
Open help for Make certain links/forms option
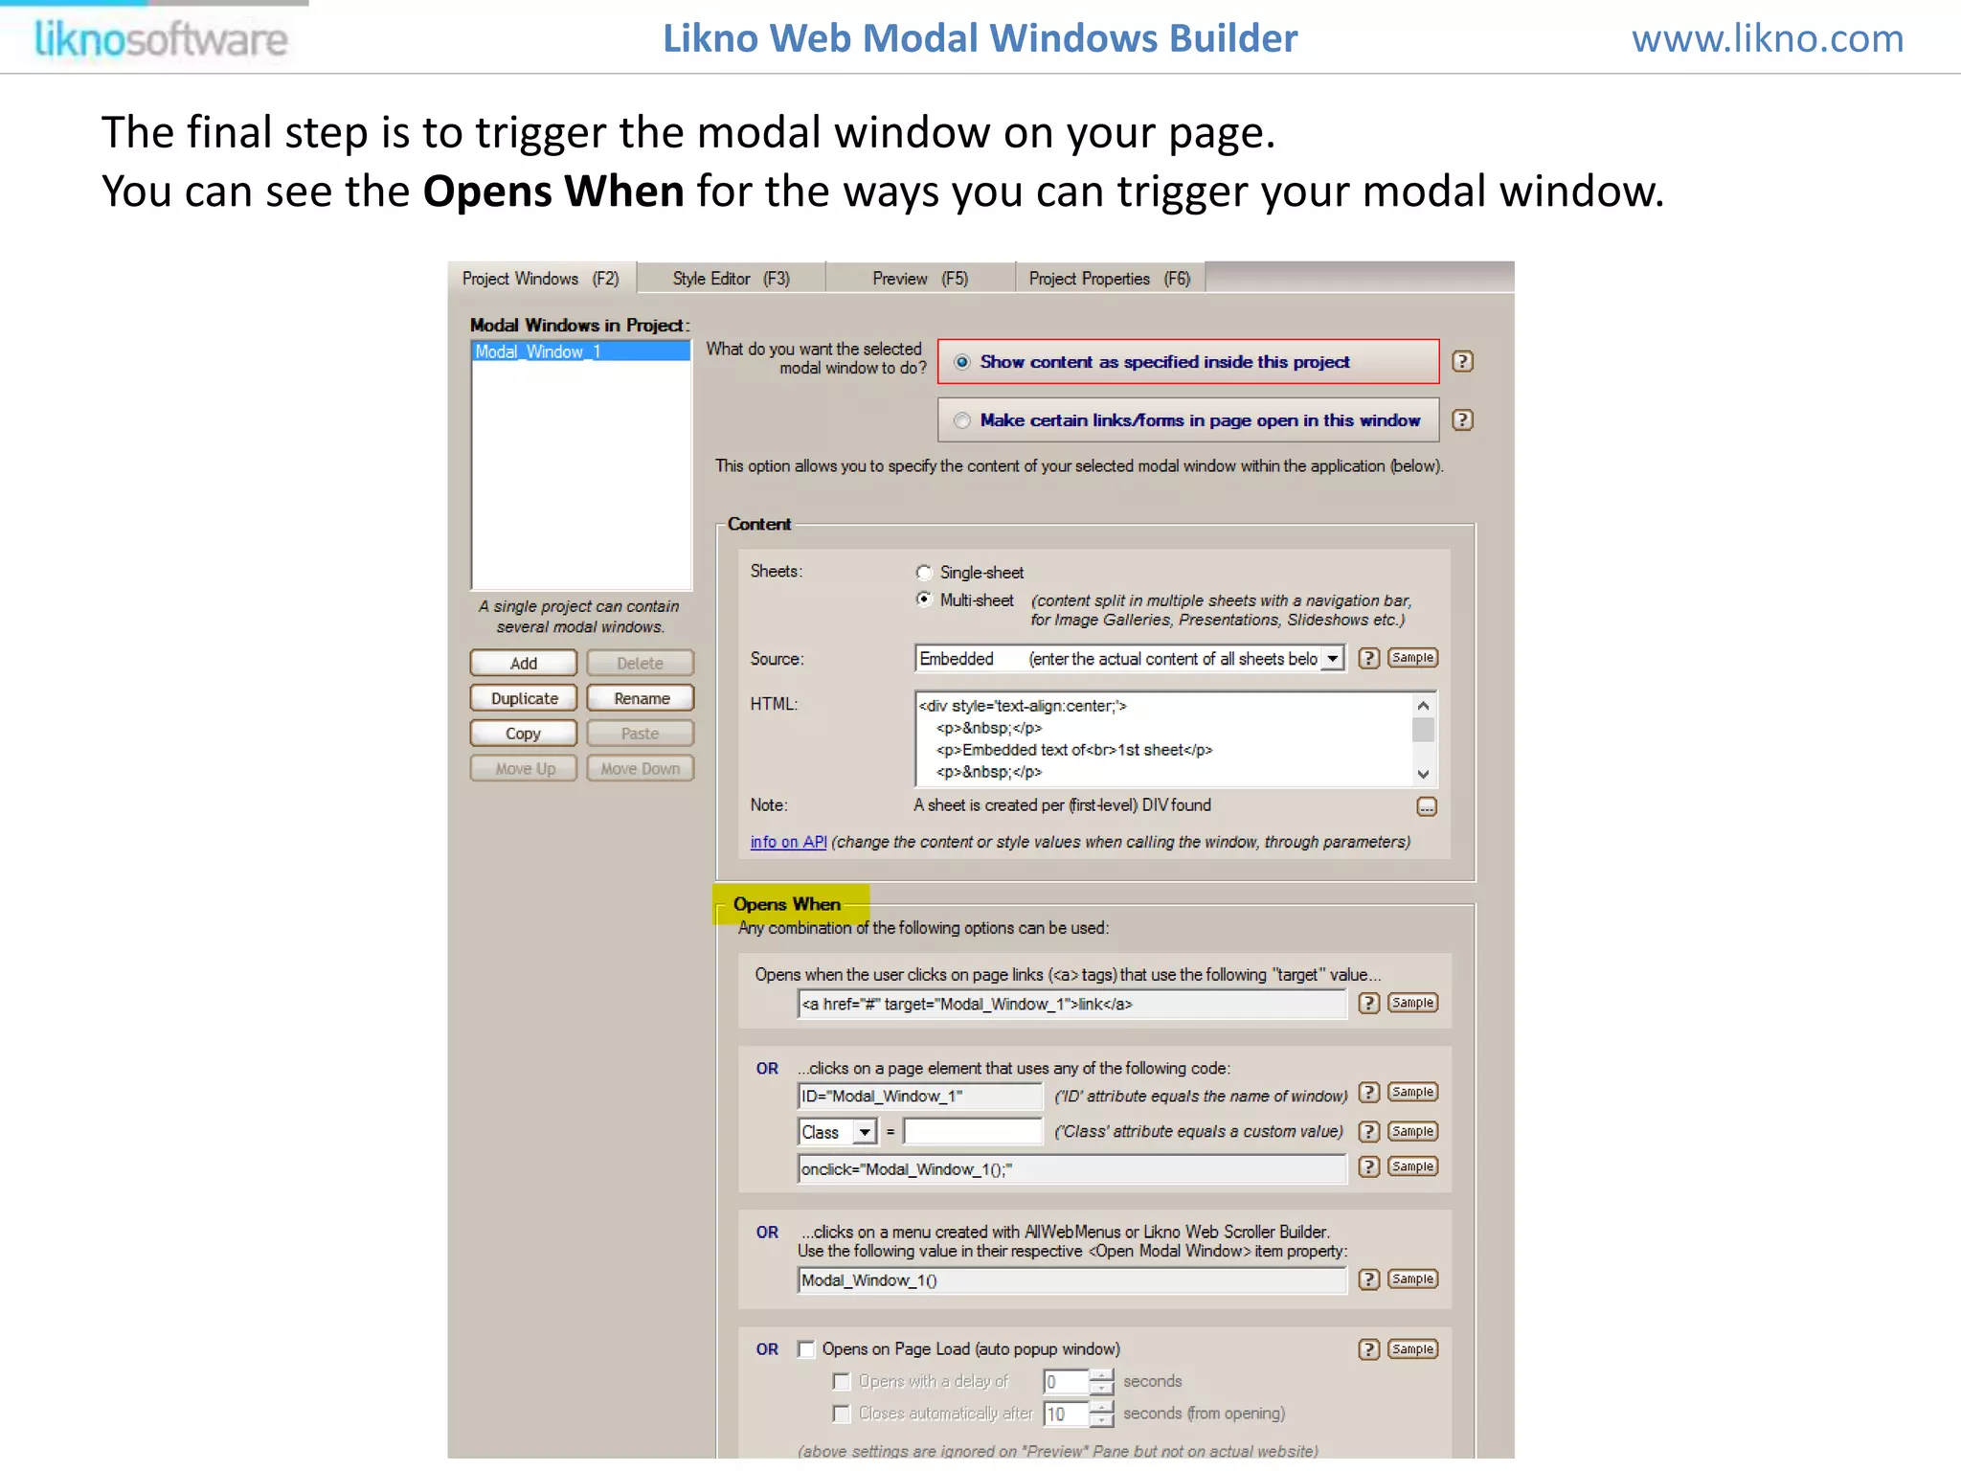[1461, 420]
